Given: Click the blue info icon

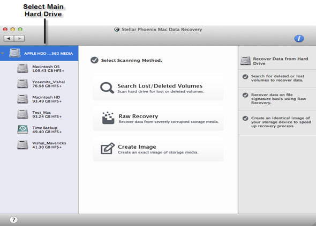Looking at the screenshot, I should (x=299, y=38).
